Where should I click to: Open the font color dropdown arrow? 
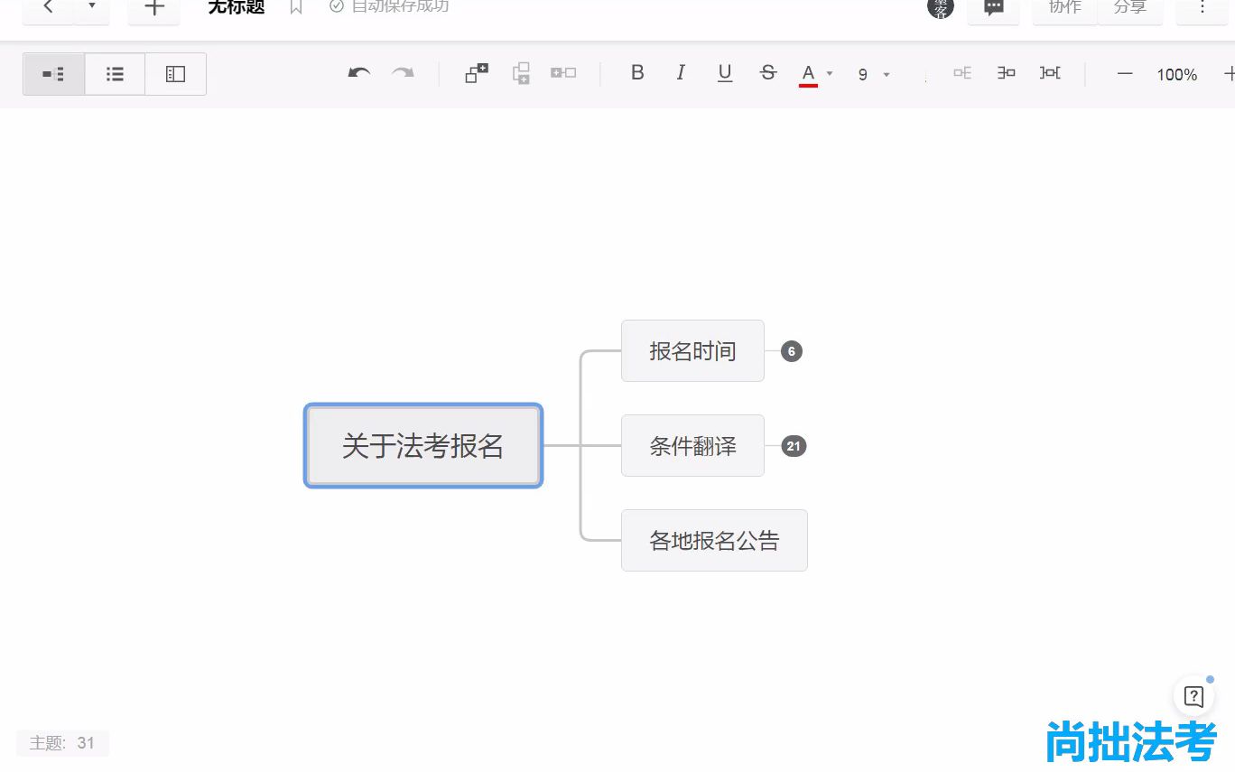coord(830,74)
